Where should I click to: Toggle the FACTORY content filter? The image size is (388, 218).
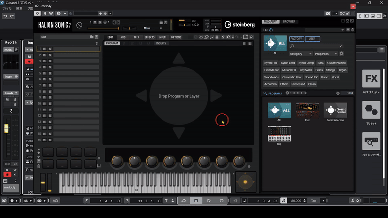pos(296,39)
